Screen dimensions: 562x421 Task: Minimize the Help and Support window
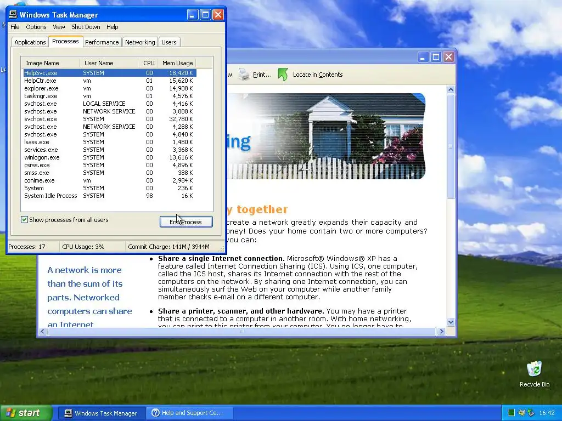[x=423, y=57]
